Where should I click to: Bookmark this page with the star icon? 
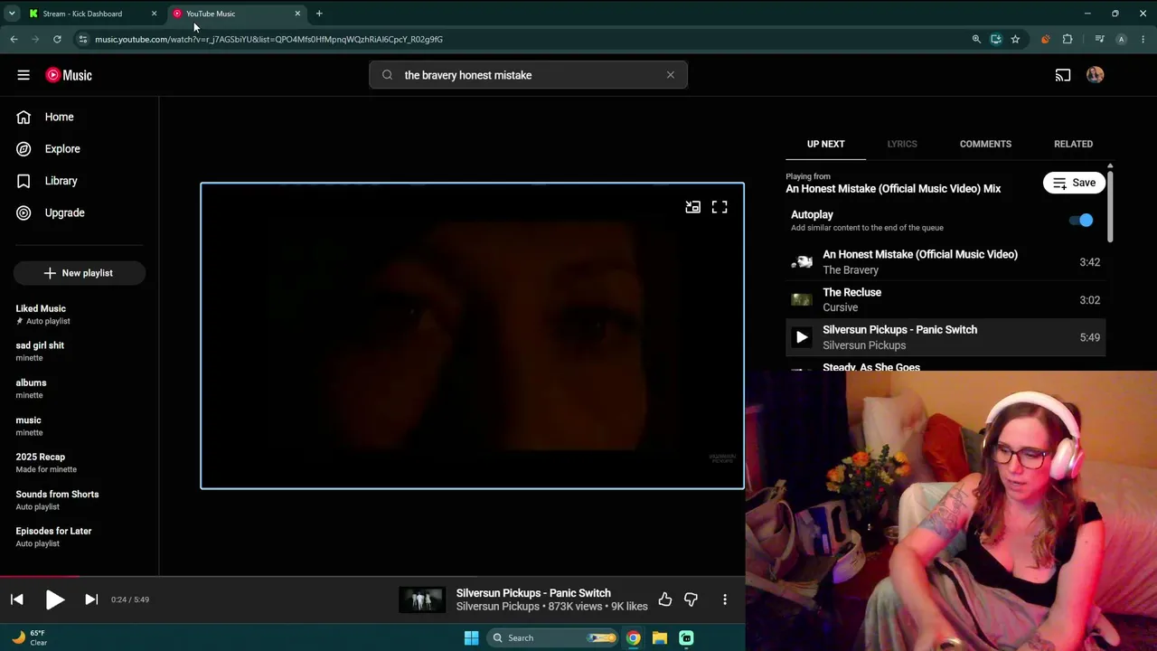point(1016,39)
